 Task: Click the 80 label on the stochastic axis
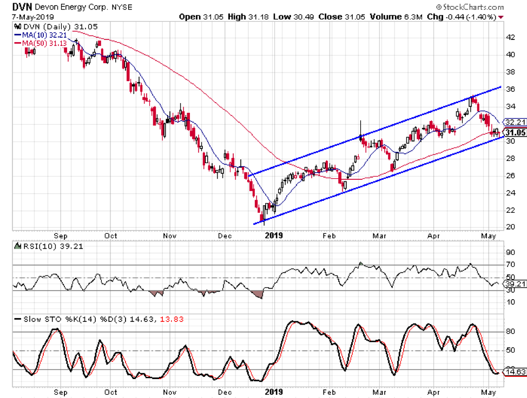point(511,332)
